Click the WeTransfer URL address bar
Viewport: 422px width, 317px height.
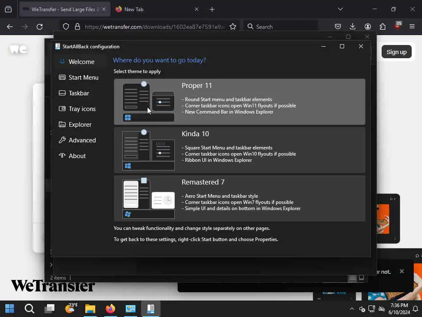click(154, 27)
